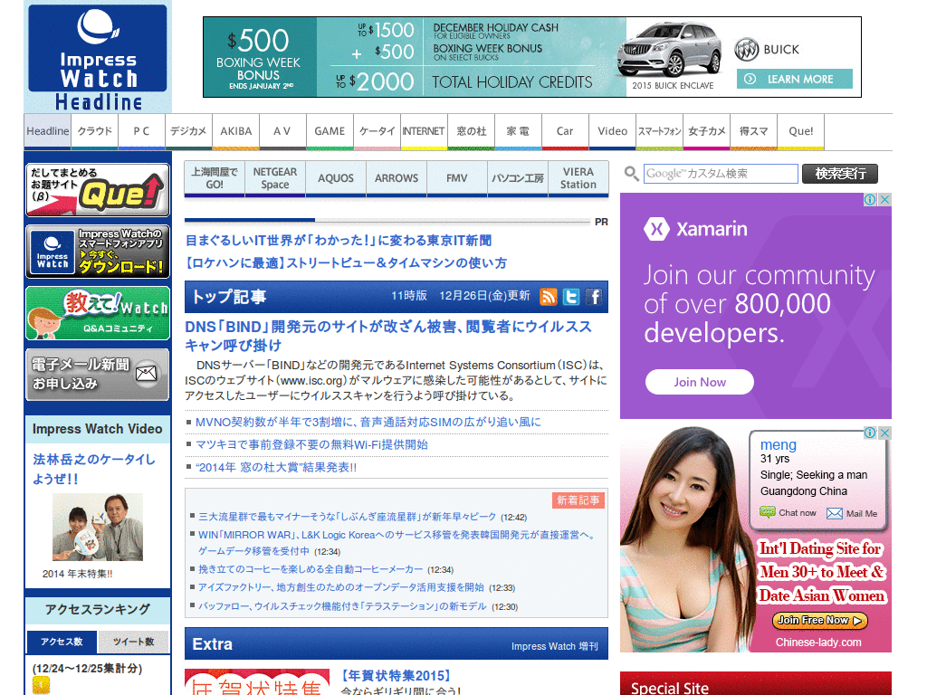Open the MVNO契約数 article link
Viewport: 927px width, 695px height.
pyautogui.click(x=368, y=422)
